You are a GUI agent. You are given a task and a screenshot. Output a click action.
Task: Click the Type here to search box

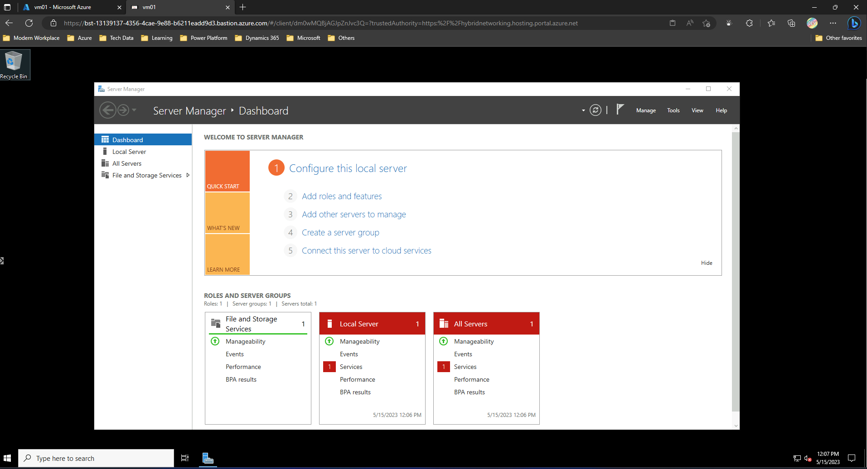96,458
